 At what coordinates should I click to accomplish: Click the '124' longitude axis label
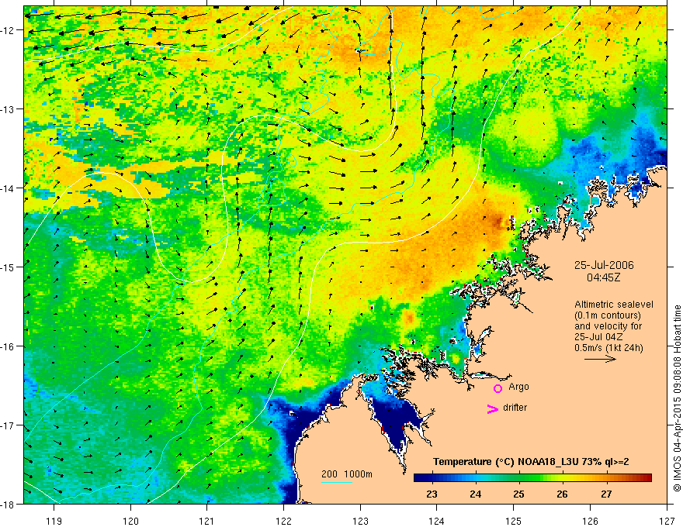pos(437,521)
